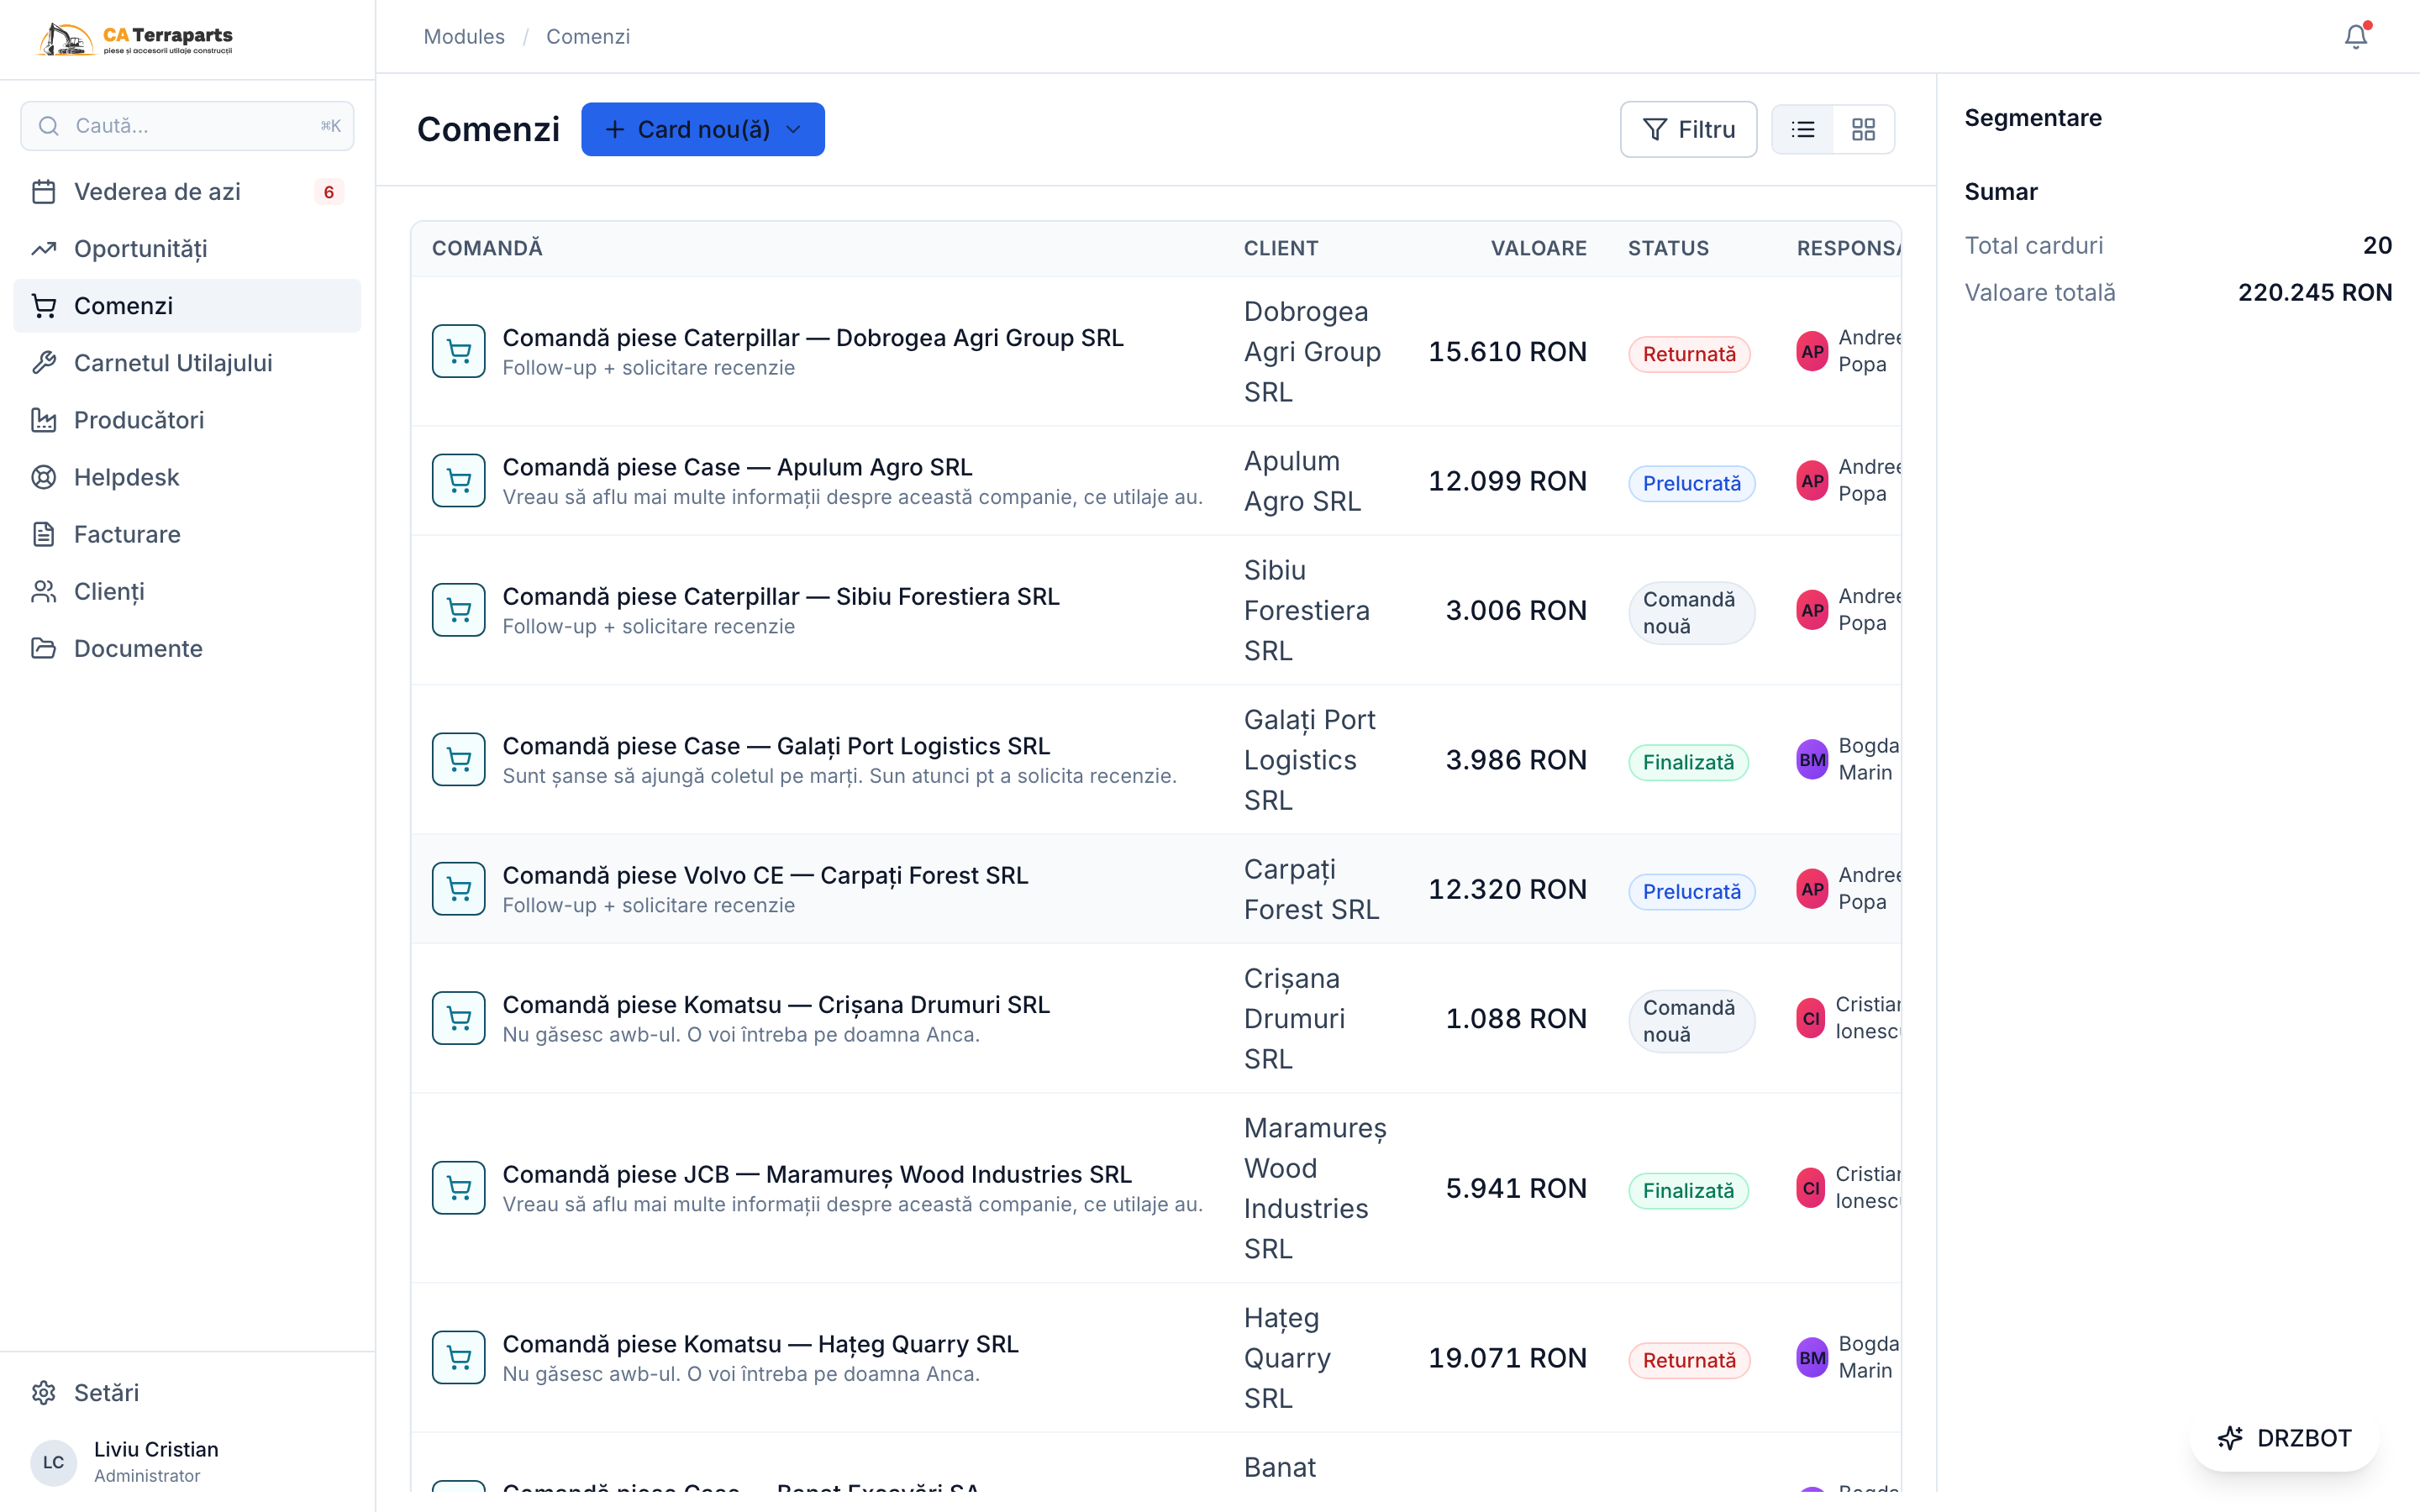This screenshot has height=1512, width=2420.
Task: Open the notifications bell
Action: click(2356, 37)
